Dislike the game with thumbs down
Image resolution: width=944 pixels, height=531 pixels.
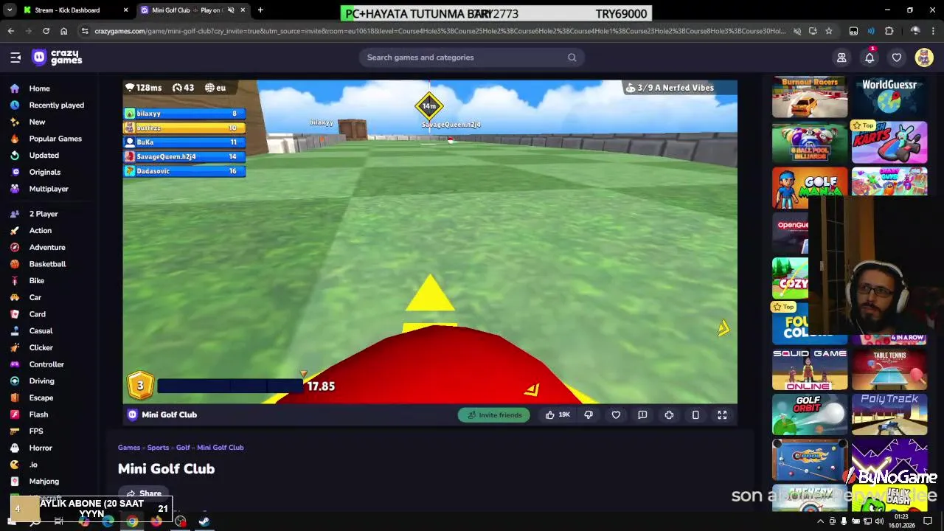(589, 415)
